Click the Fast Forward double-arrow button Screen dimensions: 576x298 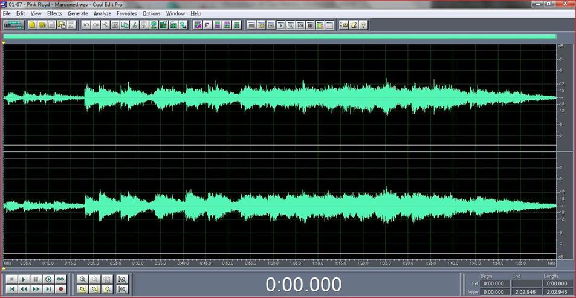(36, 289)
